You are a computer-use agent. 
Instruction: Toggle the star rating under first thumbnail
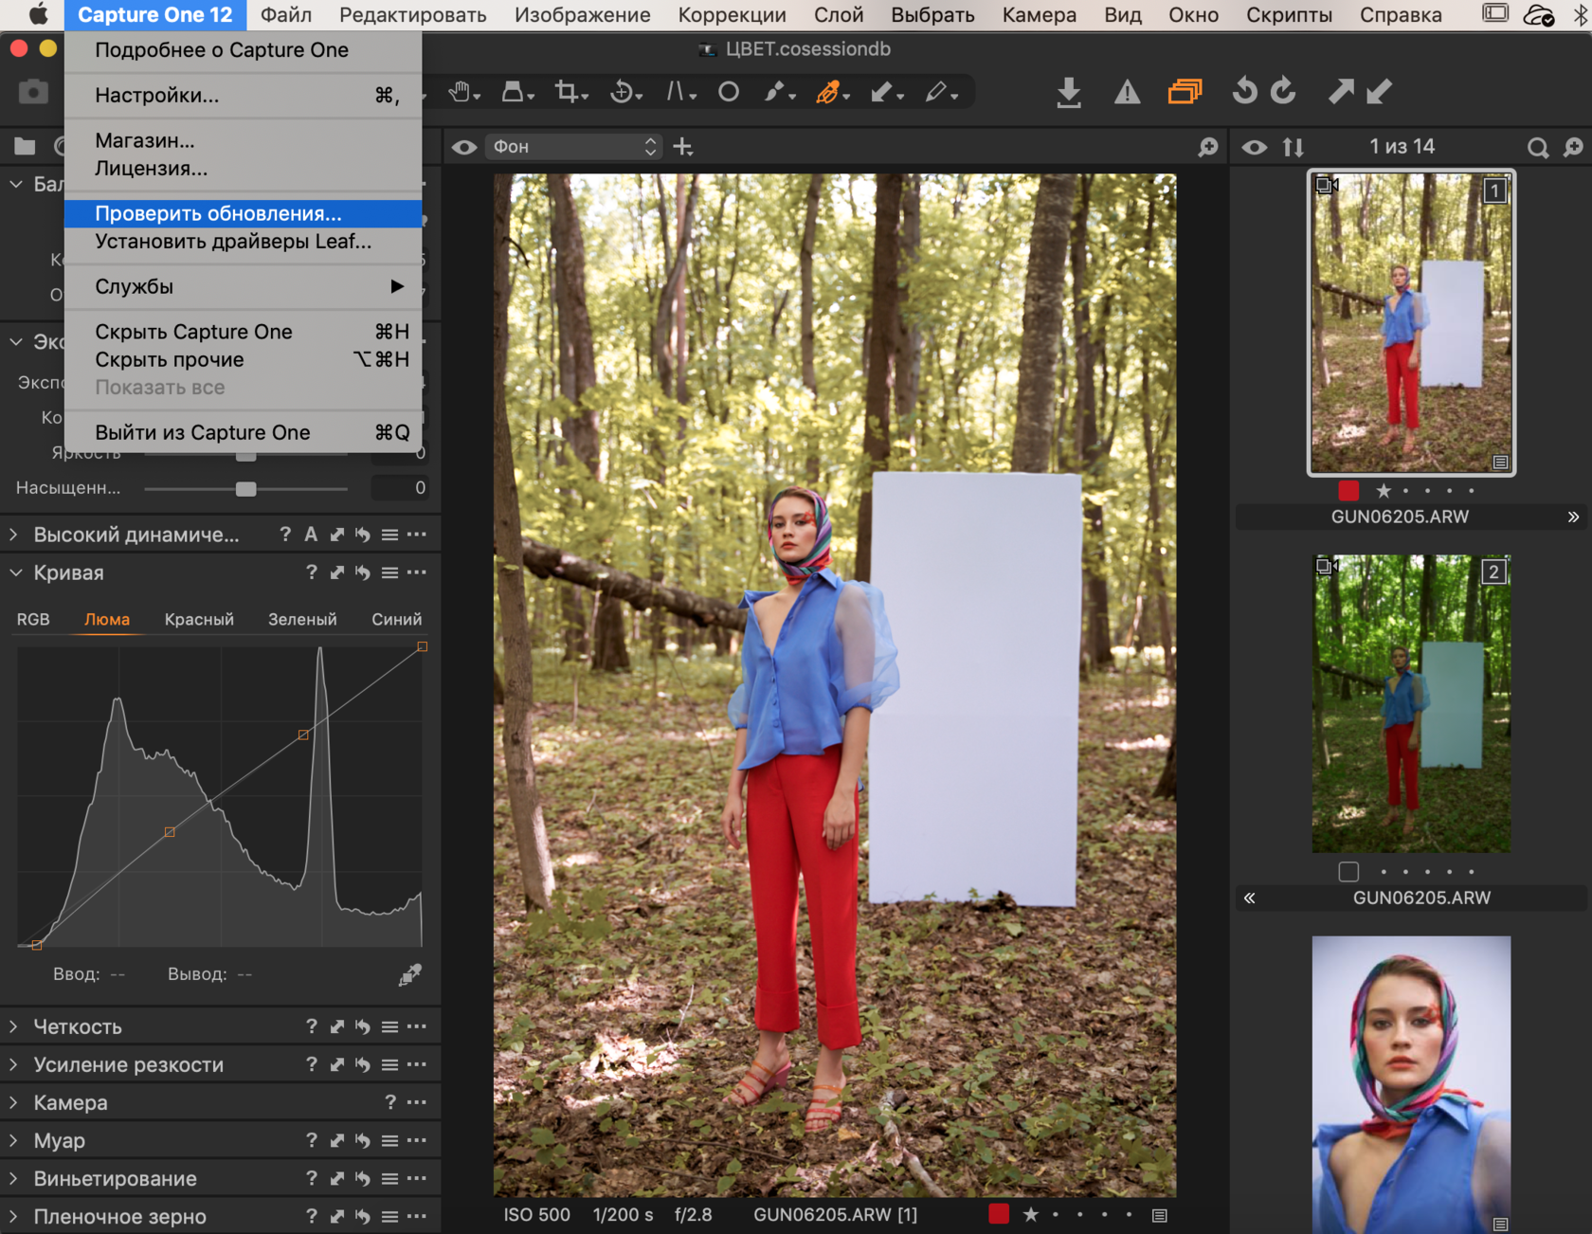tap(1384, 490)
